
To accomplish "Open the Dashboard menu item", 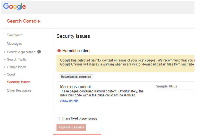I will click(x=15, y=35).
